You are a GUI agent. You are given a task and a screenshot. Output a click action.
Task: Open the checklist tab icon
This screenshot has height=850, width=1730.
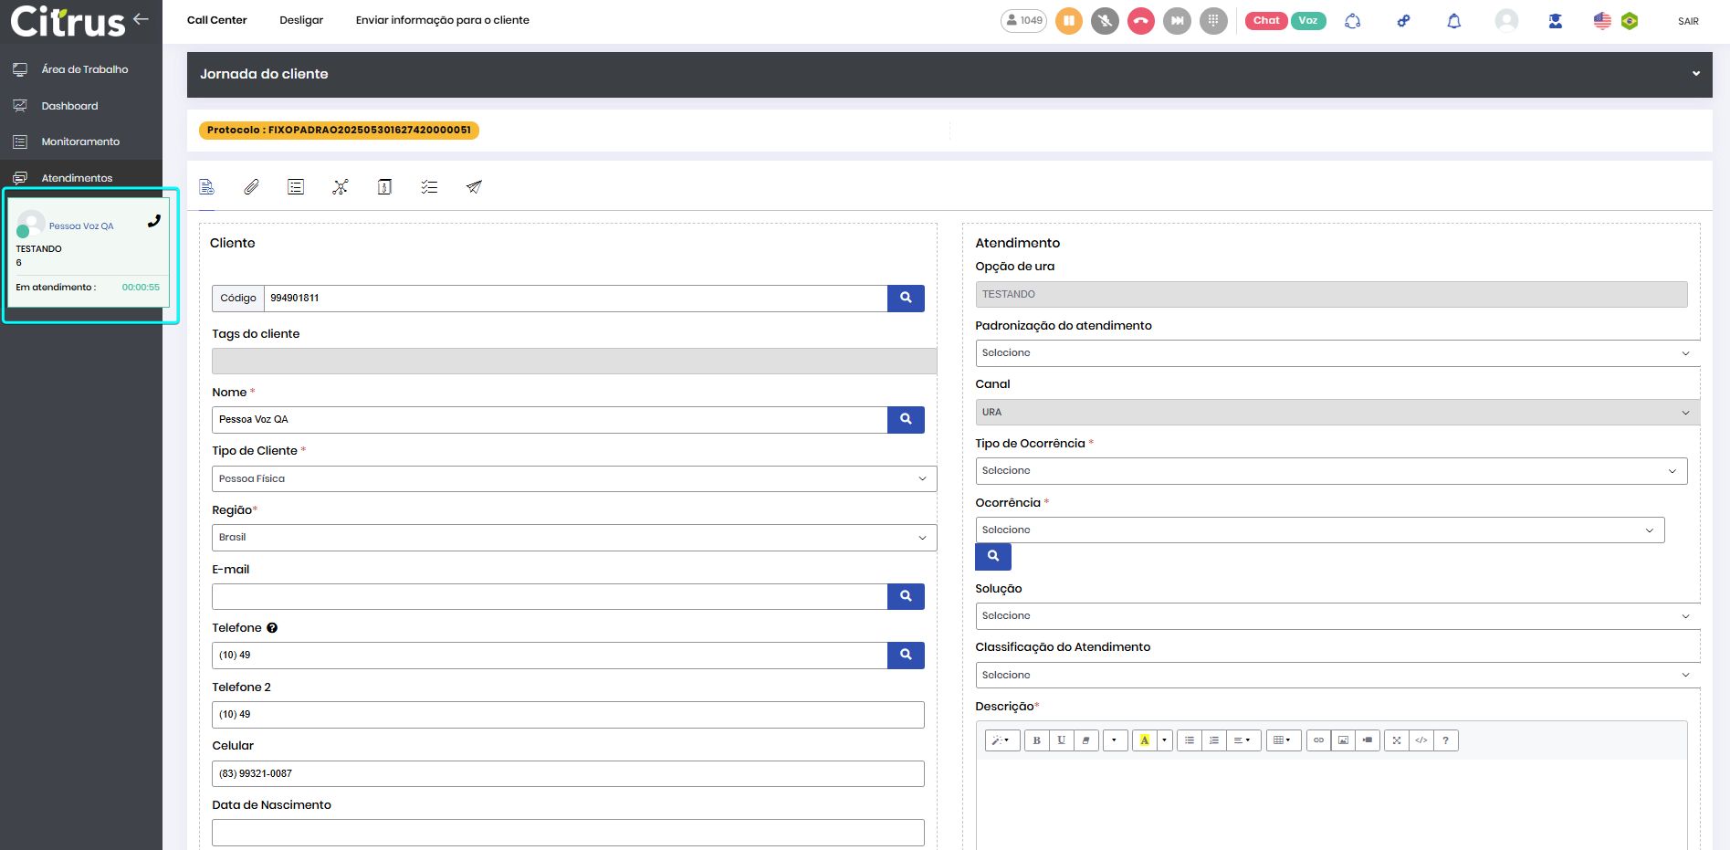[429, 187]
